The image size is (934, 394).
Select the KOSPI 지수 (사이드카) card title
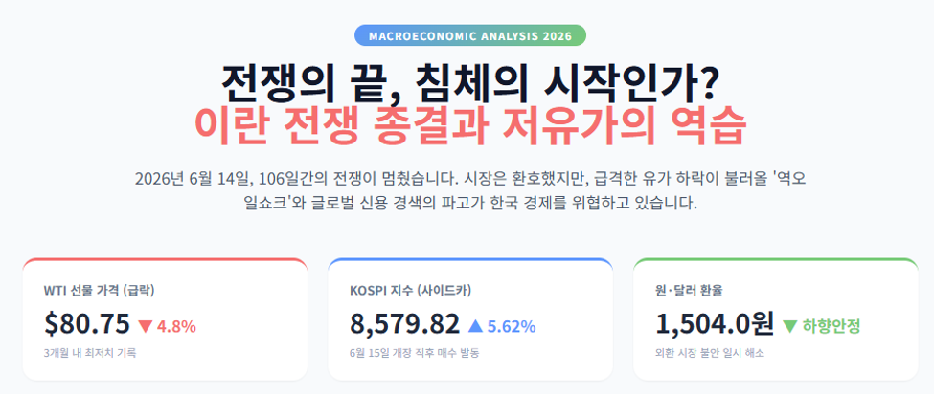click(x=412, y=291)
